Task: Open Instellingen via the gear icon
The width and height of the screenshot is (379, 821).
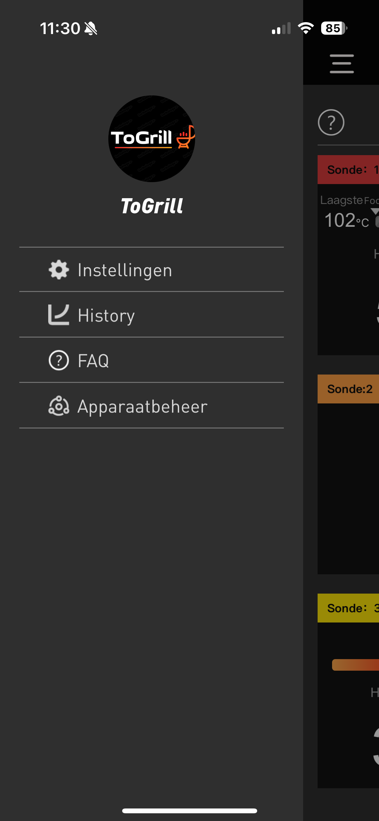Action: point(59,270)
